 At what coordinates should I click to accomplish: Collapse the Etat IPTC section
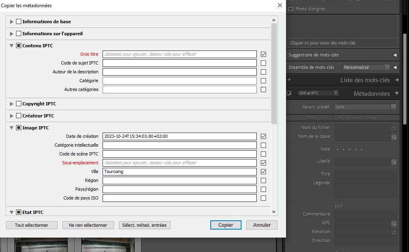pos(12,212)
